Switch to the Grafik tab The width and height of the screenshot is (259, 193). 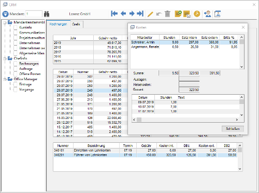pyautogui.click(x=76, y=24)
